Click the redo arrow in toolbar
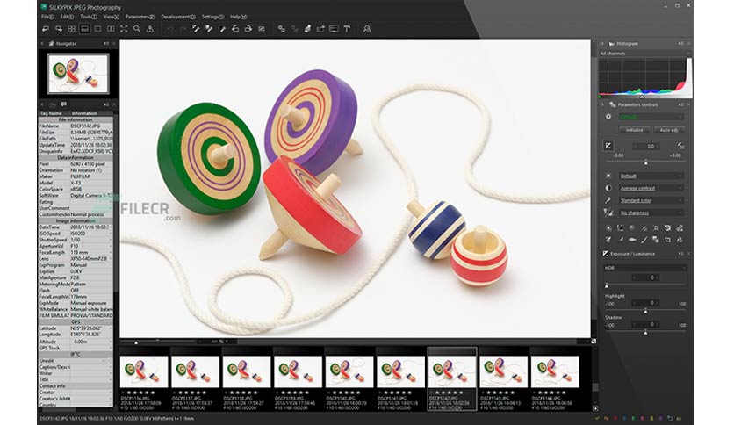 (183, 29)
